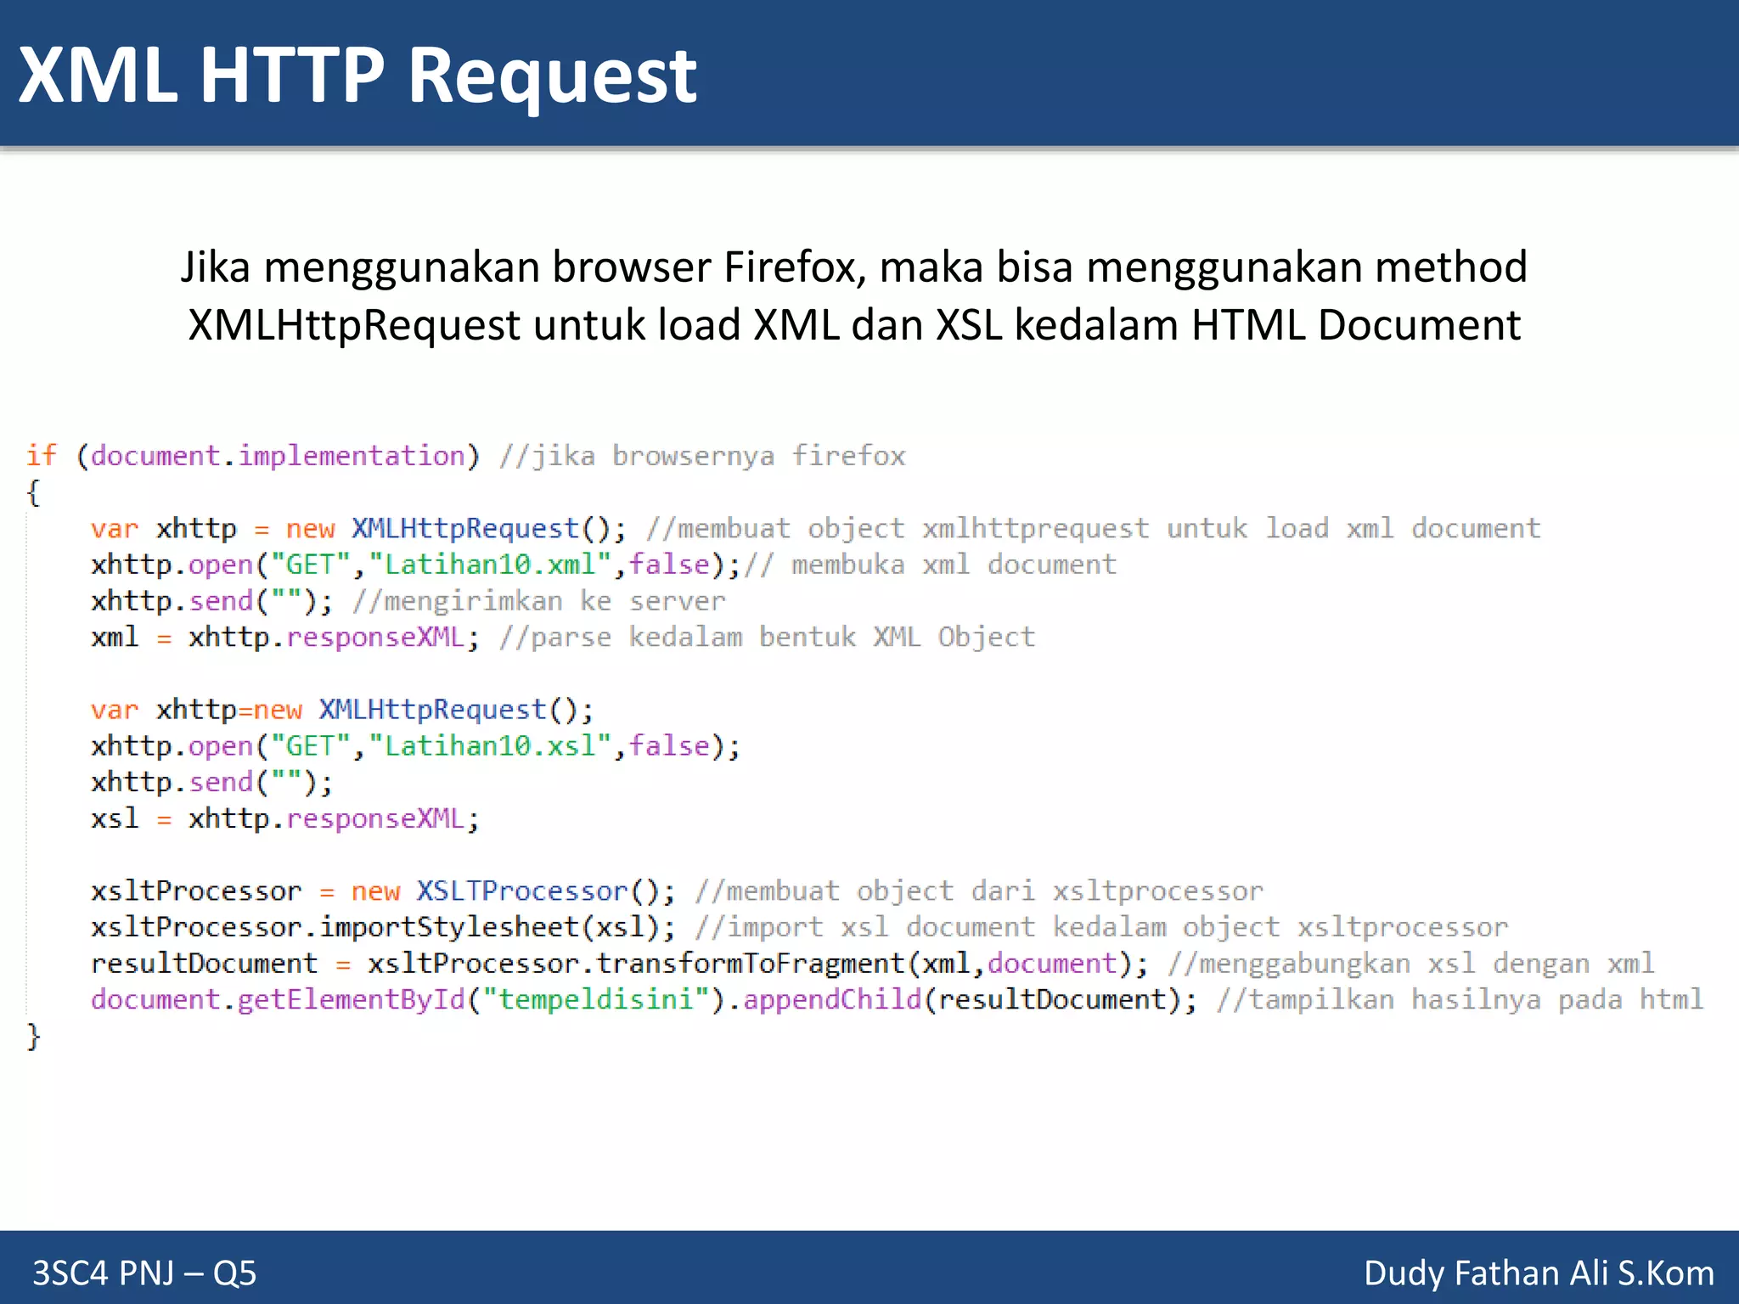Image resolution: width=1739 pixels, height=1304 pixels.
Task: Click the code "xsl = xhttp.responseXML;"
Action: point(285,818)
